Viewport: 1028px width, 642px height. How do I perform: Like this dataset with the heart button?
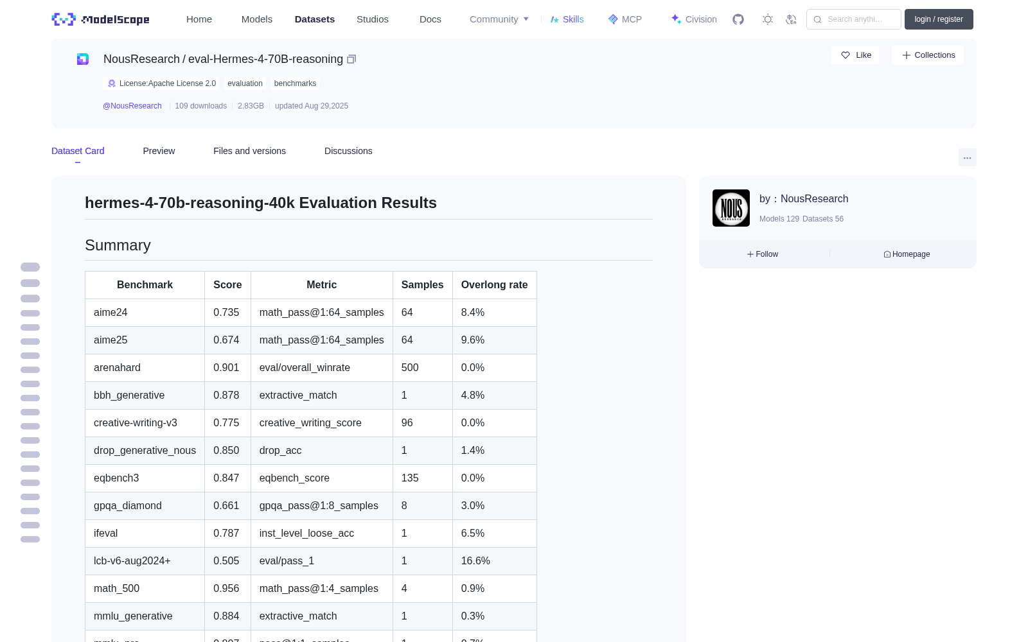(x=855, y=55)
